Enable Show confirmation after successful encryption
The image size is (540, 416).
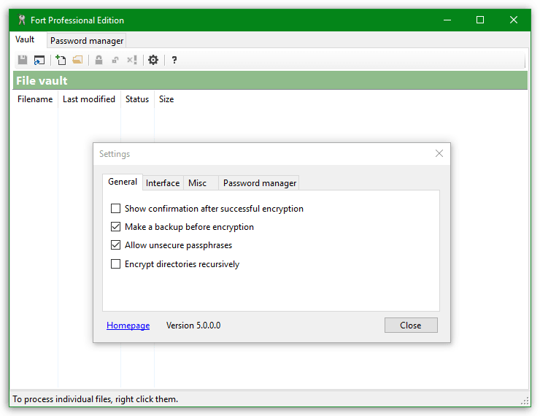click(115, 209)
